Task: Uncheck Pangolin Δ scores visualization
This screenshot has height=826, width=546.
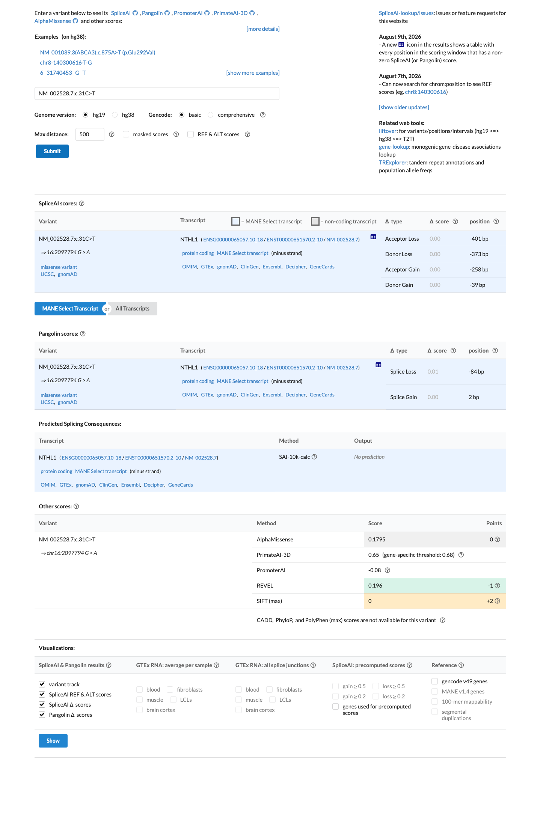Action: click(x=42, y=715)
